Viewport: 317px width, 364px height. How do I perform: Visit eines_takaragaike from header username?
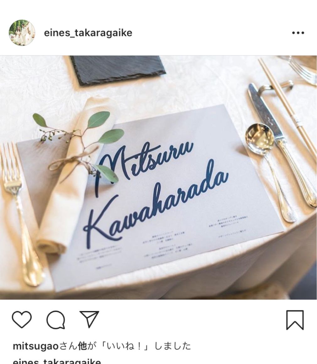pos(88,33)
